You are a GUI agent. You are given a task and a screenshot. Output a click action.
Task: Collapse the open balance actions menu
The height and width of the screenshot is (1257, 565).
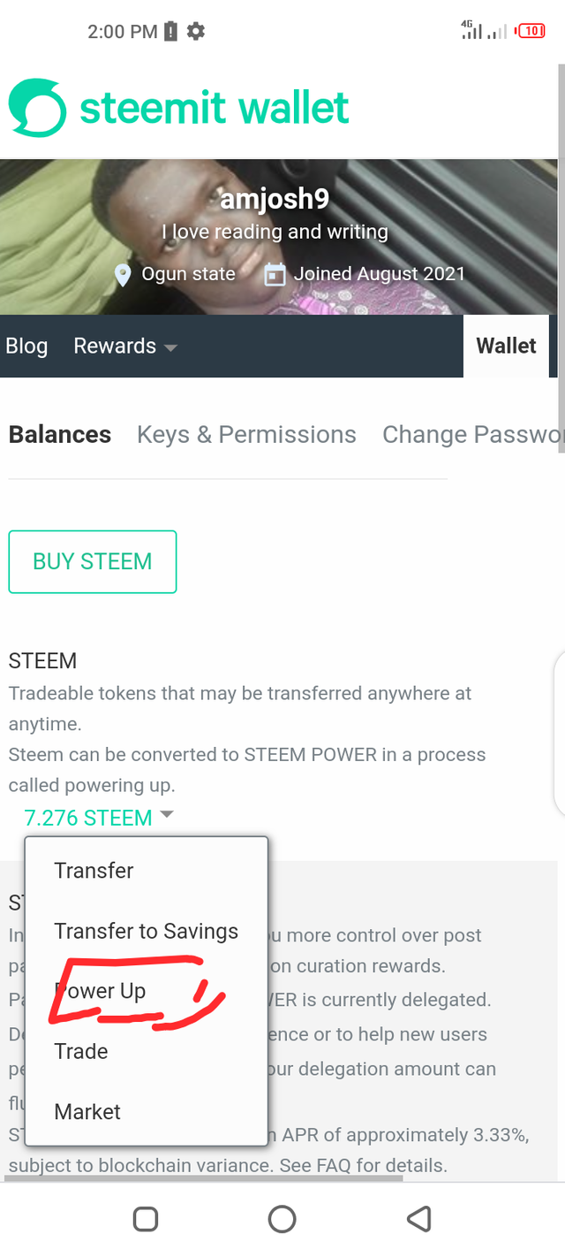click(x=167, y=815)
